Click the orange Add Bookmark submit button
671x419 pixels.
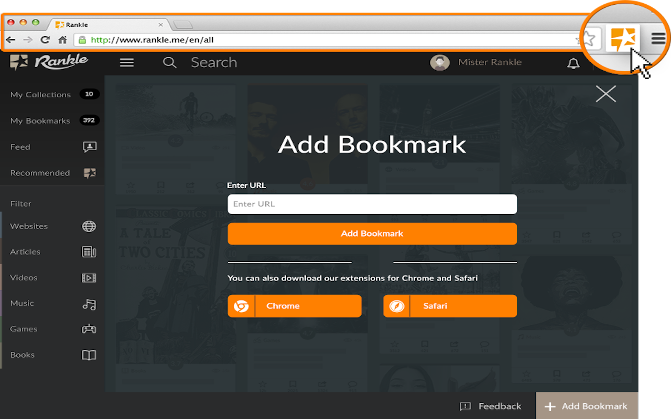(x=372, y=234)
